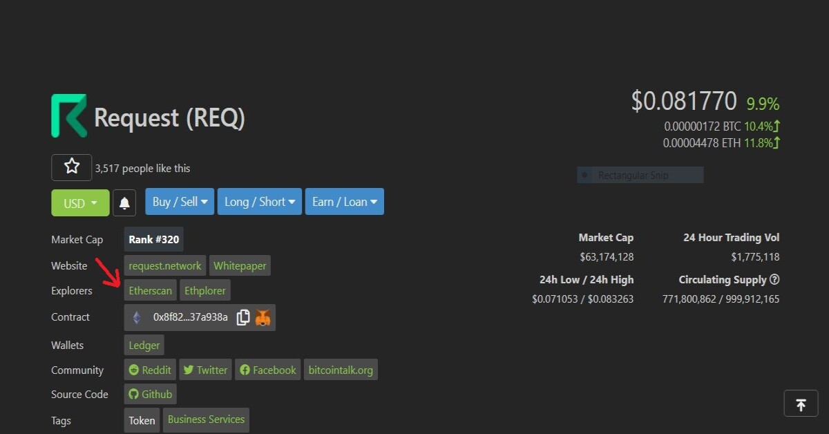Screen dimensions: 829x434
Task: Click the $63,174,128 market cap value
Action: [607, 257]
